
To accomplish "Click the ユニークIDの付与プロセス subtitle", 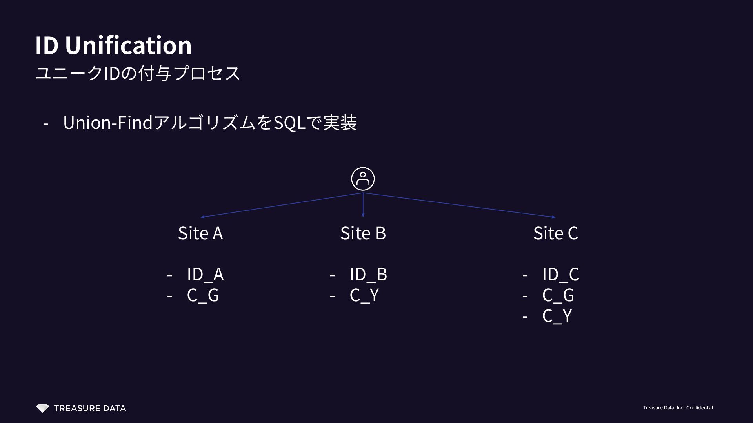I will 138,73.
